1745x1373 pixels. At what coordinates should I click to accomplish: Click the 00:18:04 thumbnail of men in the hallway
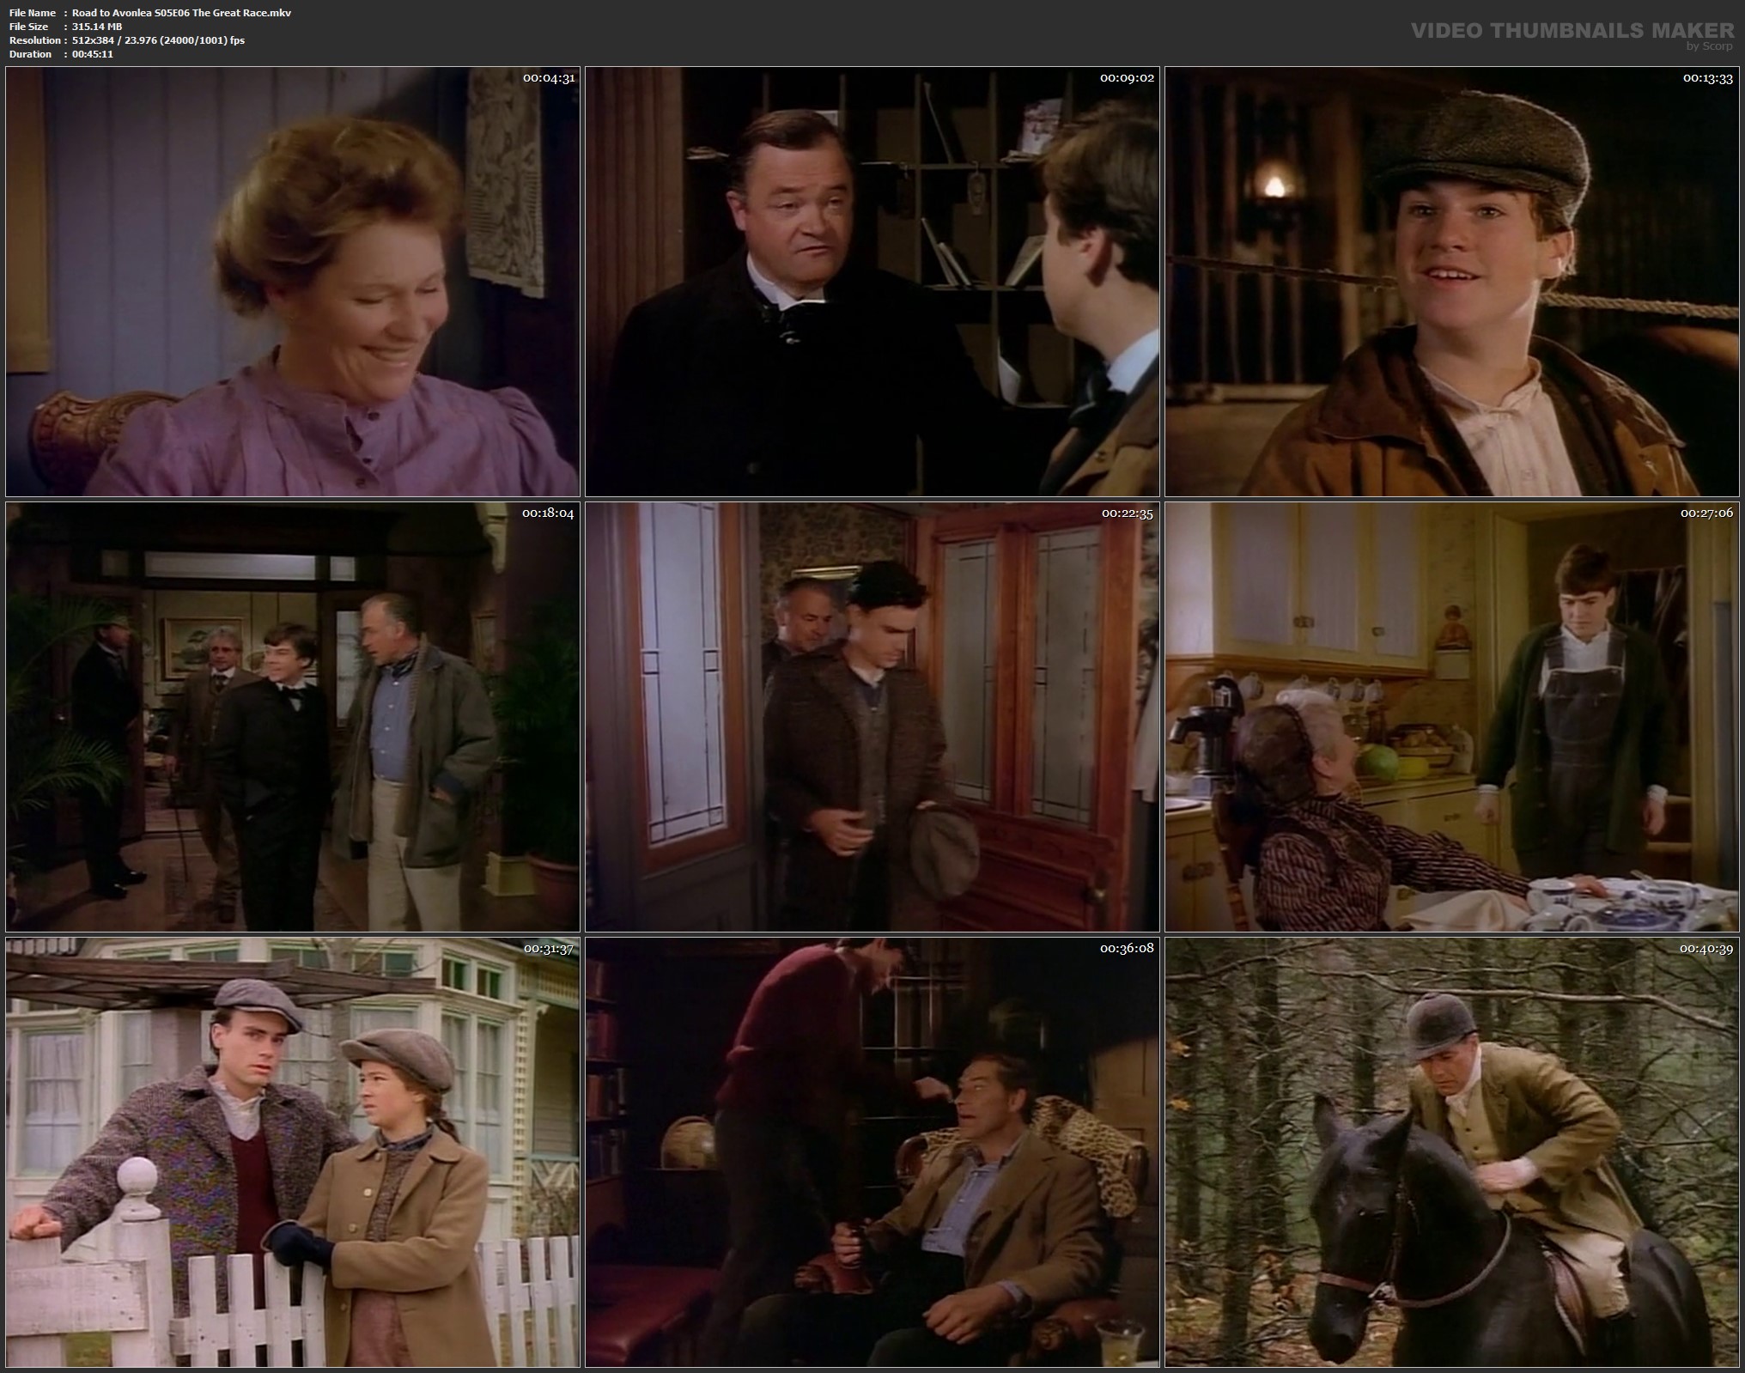292,717
